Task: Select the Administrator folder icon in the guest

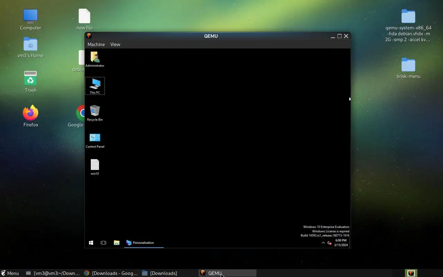Action: click(95, 59)
